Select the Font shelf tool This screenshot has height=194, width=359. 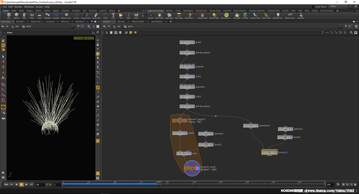[x=113, y=16]
